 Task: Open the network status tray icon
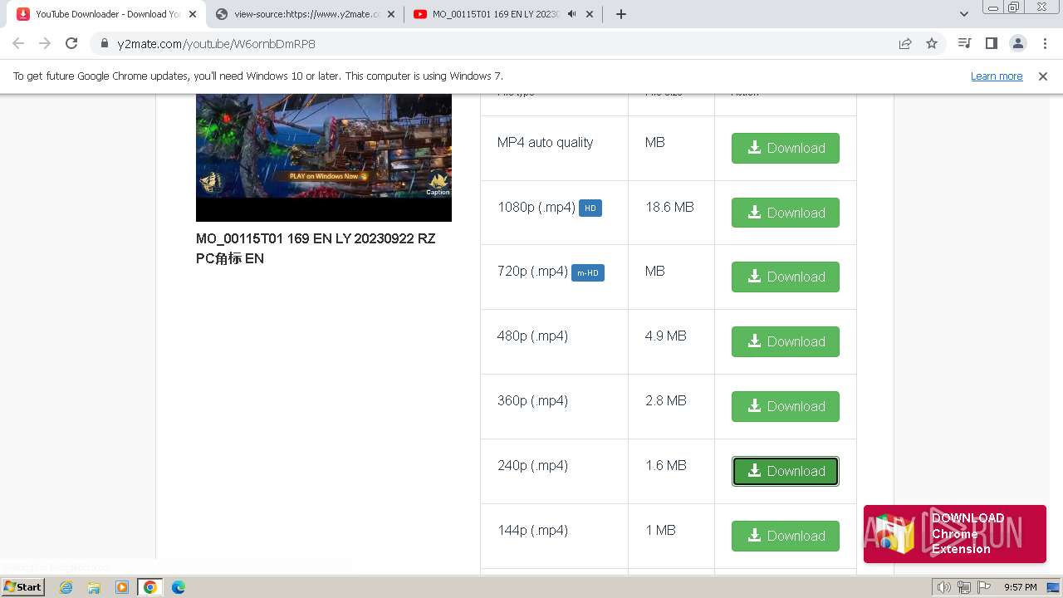coord(964,587)
